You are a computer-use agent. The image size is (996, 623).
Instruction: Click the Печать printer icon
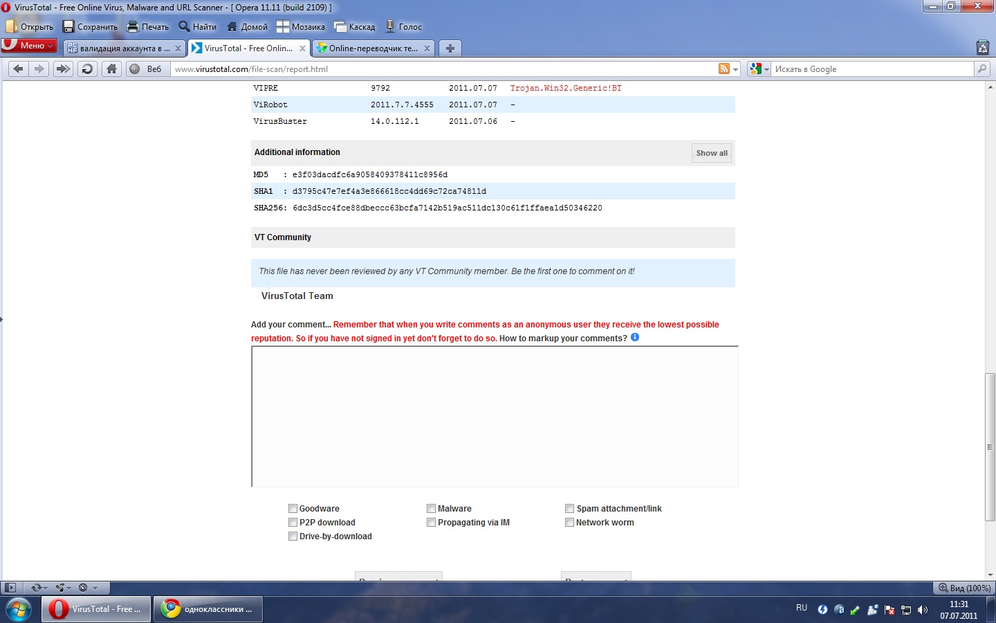(x=133, y=26)
